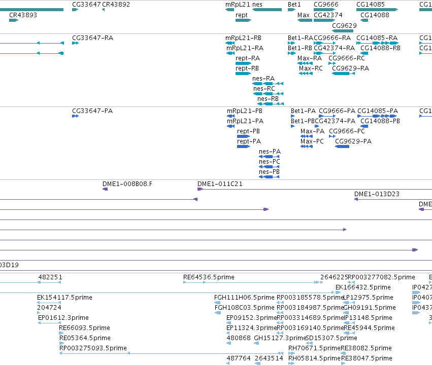The height and width of the screenshot is (366, 432).
Task: Click the CG33647 gene label
Action: click(86, 5)
